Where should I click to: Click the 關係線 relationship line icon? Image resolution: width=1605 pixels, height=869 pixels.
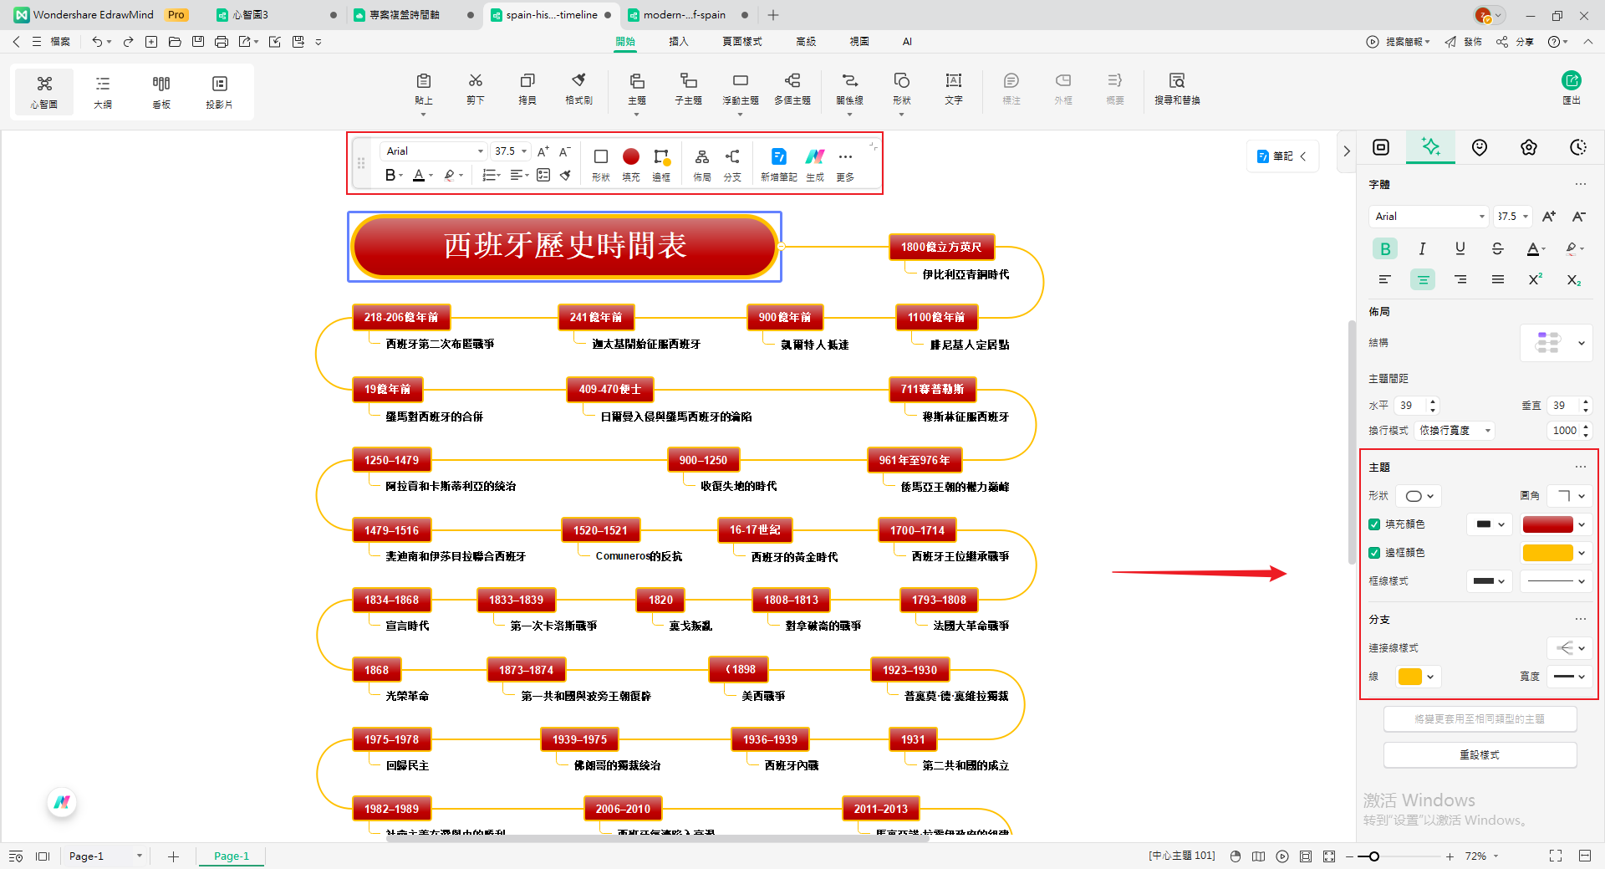click(849, 88)
